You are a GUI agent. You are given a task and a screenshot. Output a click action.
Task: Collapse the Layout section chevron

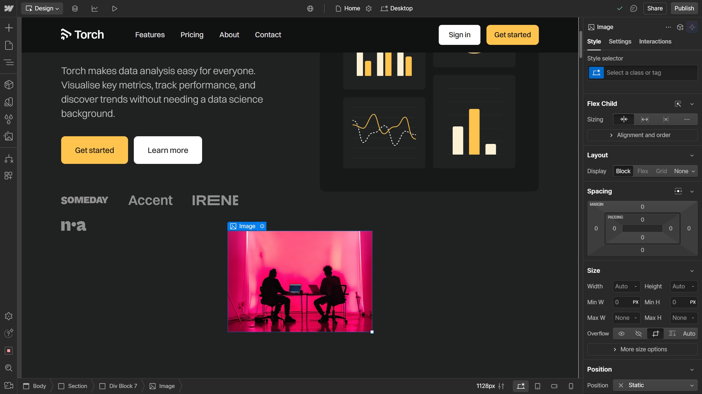[x=692, y=155]
